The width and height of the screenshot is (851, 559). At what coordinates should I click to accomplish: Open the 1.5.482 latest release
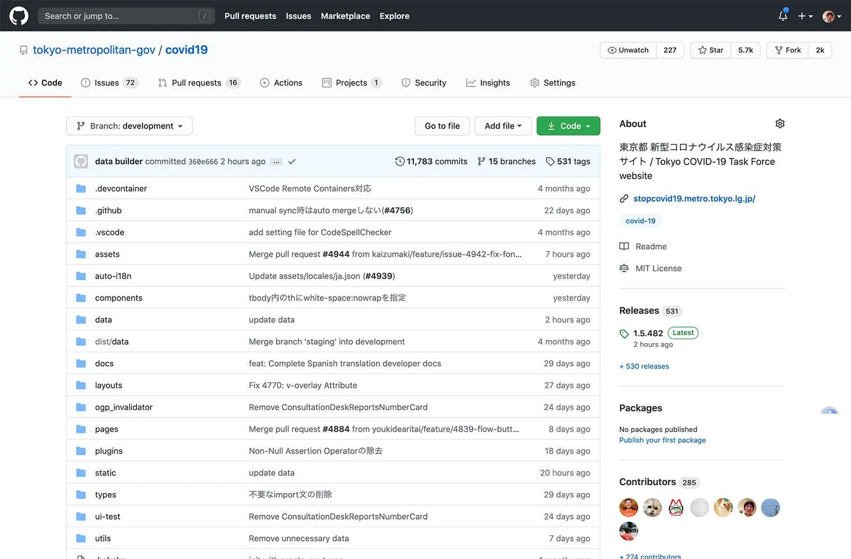(648, 333)
